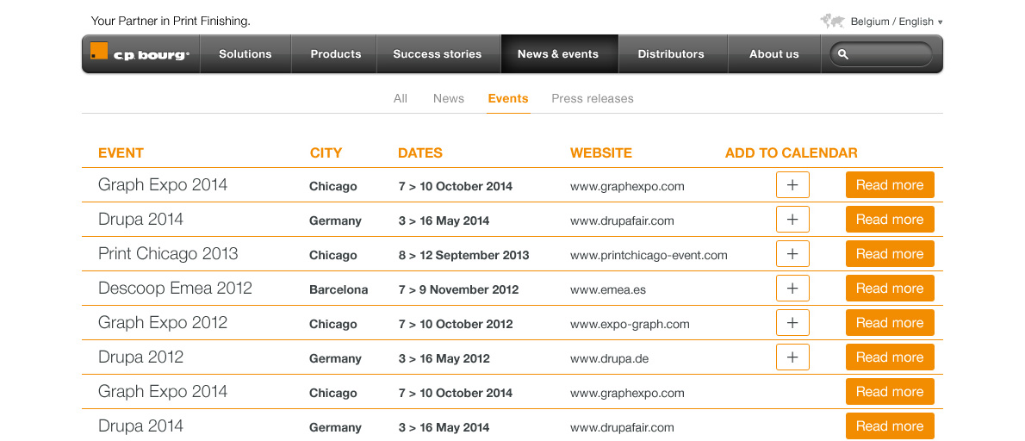This screenshot has width=1025, height=441.
Task: Add Print Chicago 2013 to calendar
Action: pyautogui.click(x=792, y=253)
